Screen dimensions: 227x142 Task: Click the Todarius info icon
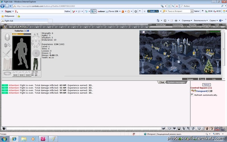pyautogui.click(x=28, y=31)
